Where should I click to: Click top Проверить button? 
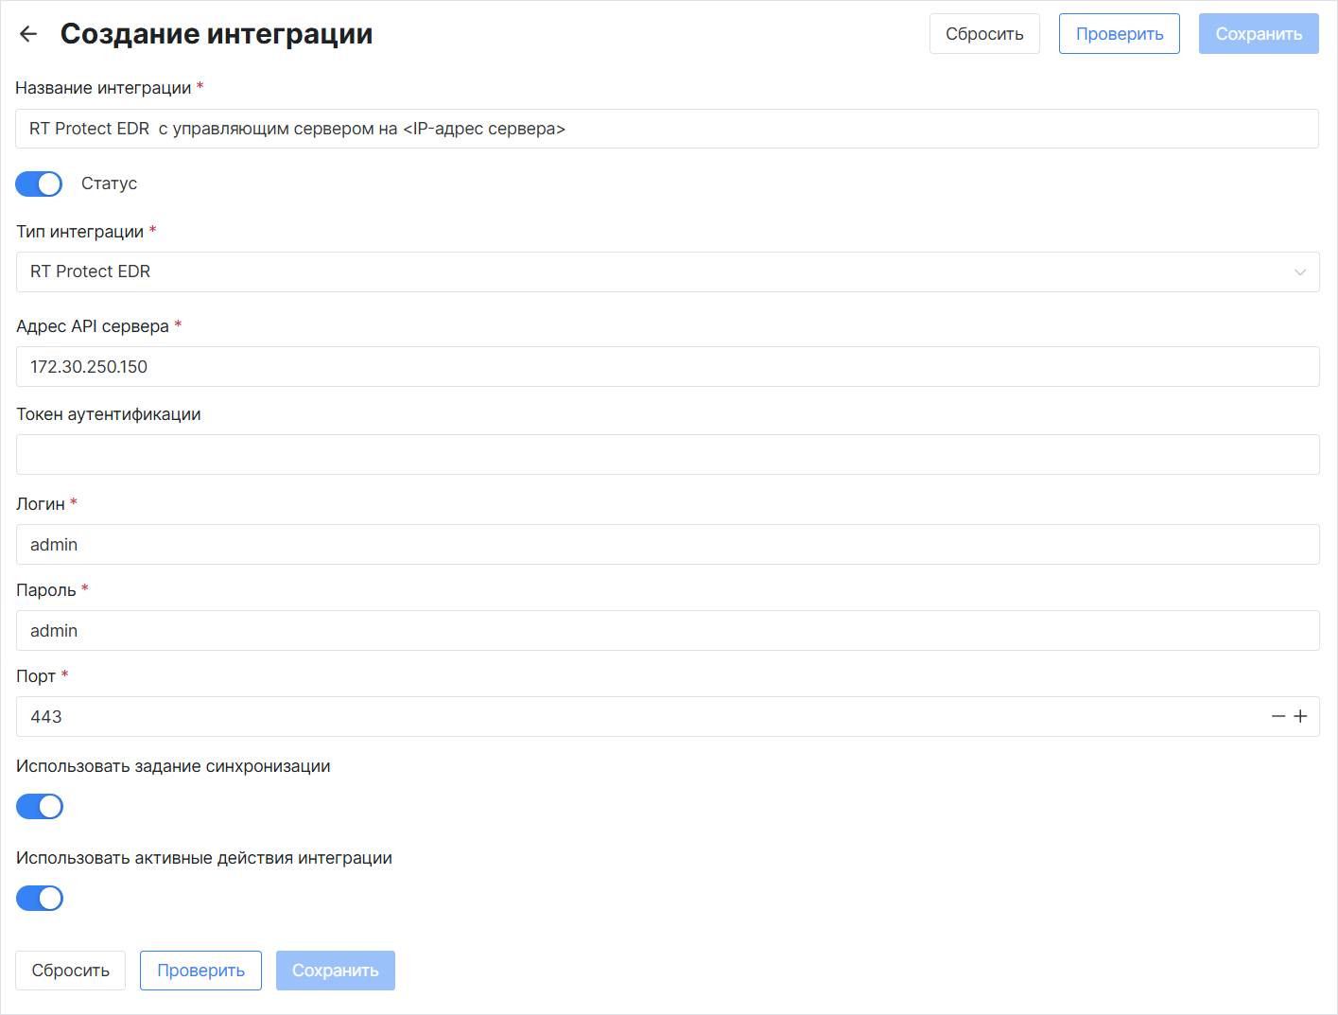(1120, 34)
